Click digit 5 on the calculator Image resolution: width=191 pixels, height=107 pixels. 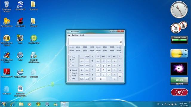pyautogui.click(x=104, y=70)
